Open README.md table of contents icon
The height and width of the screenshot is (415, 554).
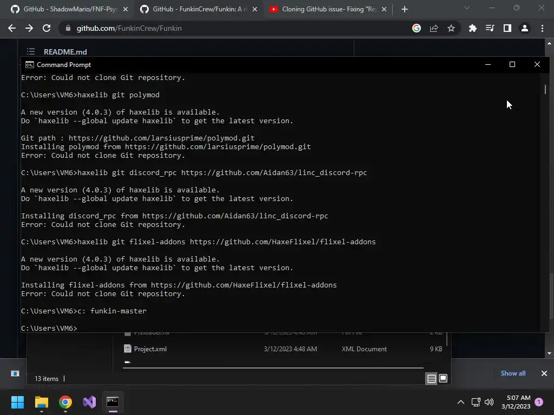coord(31,51)
